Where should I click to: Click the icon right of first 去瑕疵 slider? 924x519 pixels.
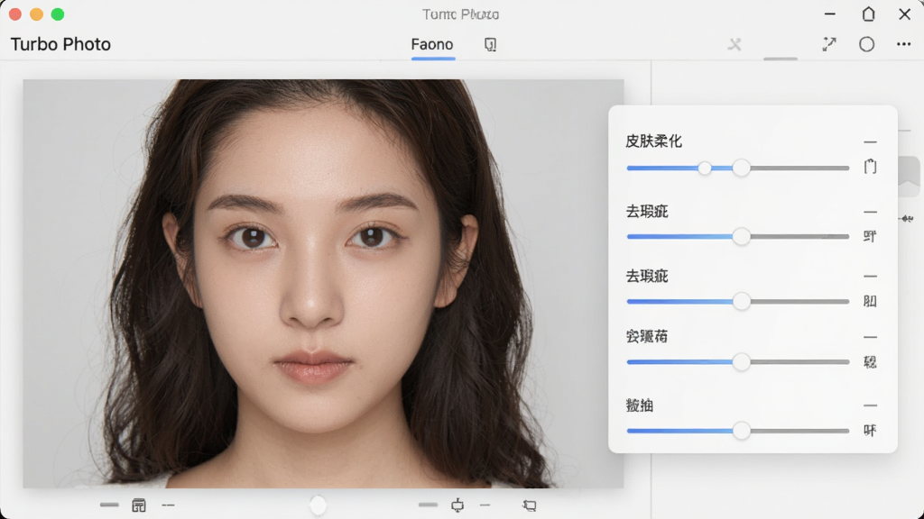click(x=870, y=237)
